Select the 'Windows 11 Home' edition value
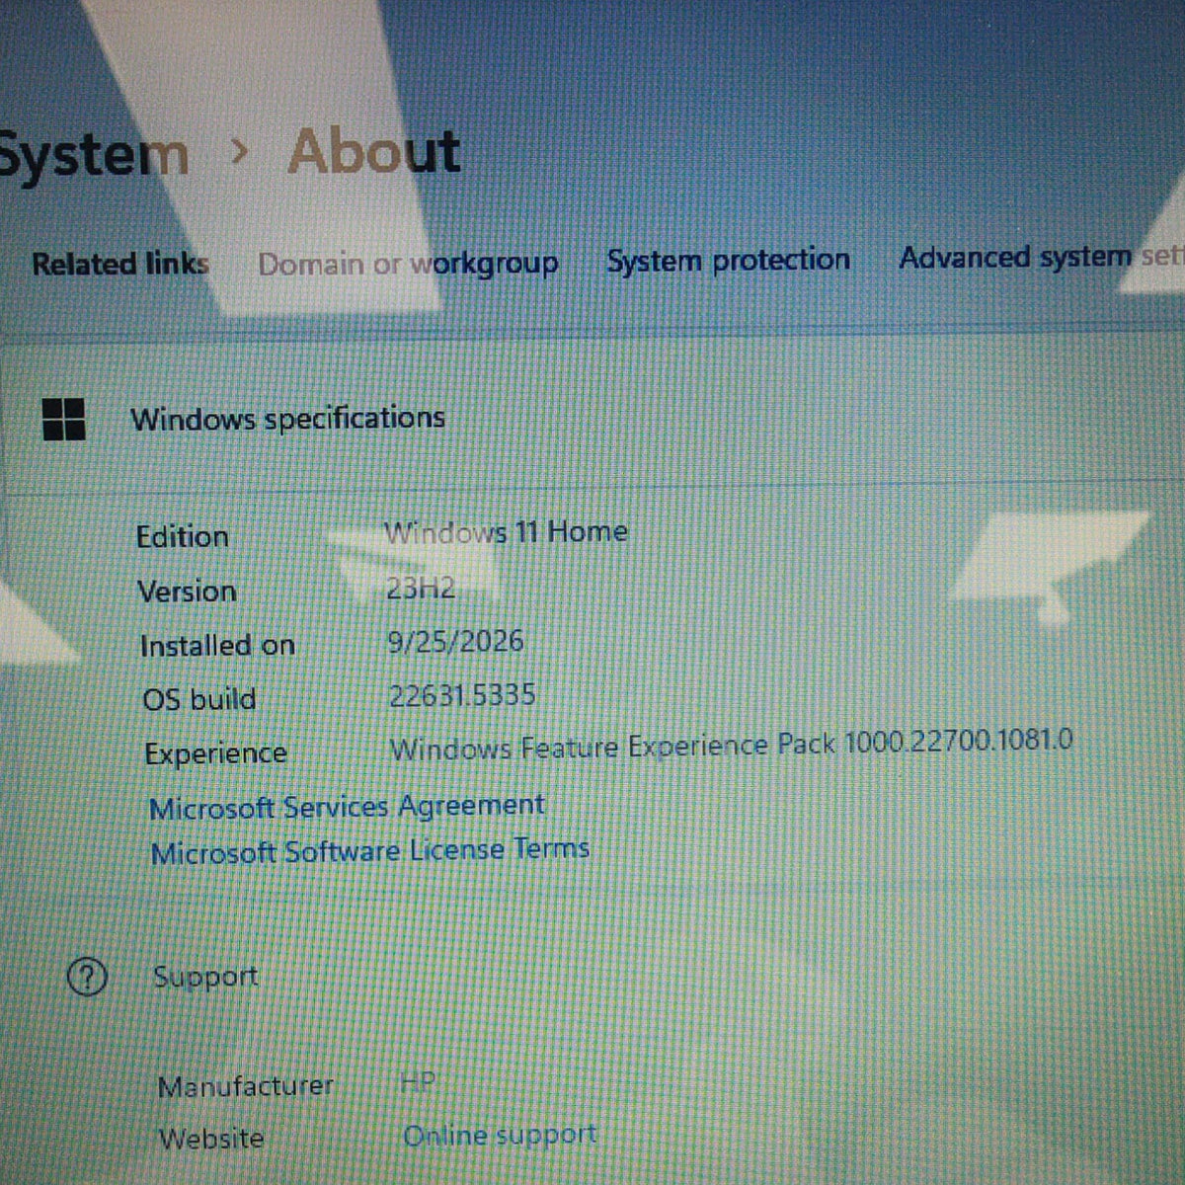The height and width of the screenshot is (1185, 1185). tap(506, 532)
